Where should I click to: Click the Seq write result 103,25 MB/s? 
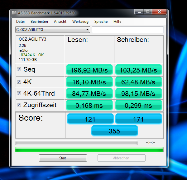click(x=139, y=70)
